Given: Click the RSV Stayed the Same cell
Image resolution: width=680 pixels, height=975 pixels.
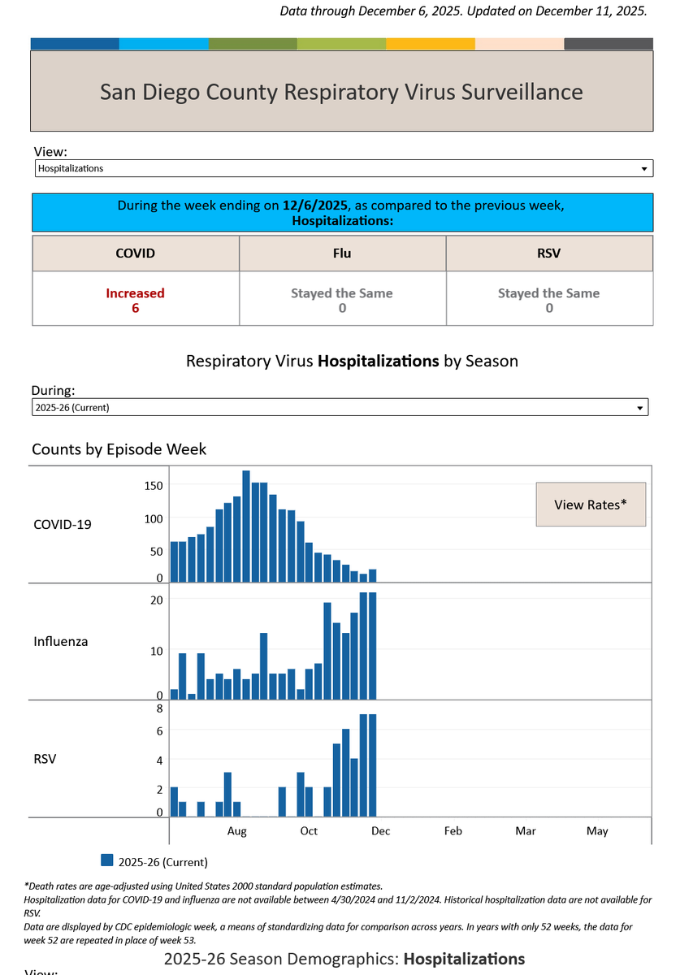Looking at the screenshot, I should click(549, 299).
